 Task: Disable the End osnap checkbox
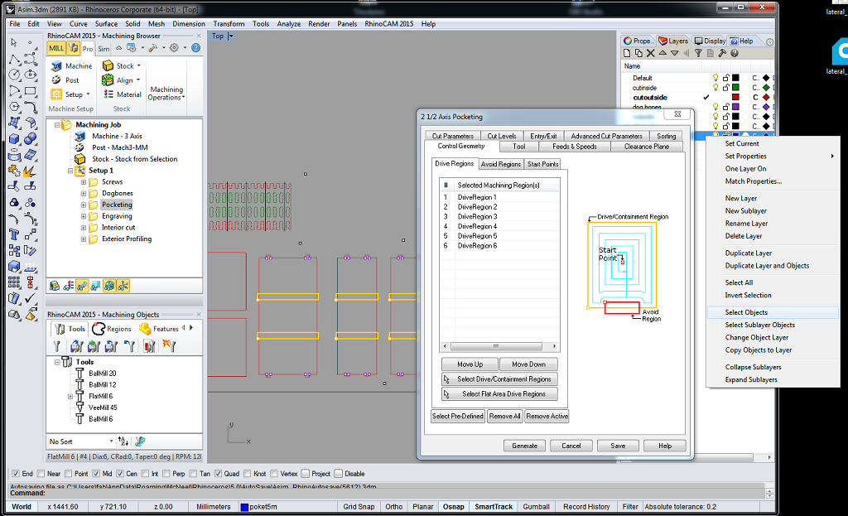(15, 474)
